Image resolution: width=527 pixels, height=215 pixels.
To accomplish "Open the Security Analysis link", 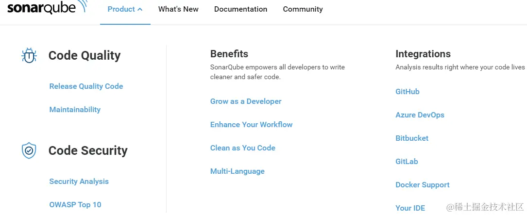I will tap(79, 182).
